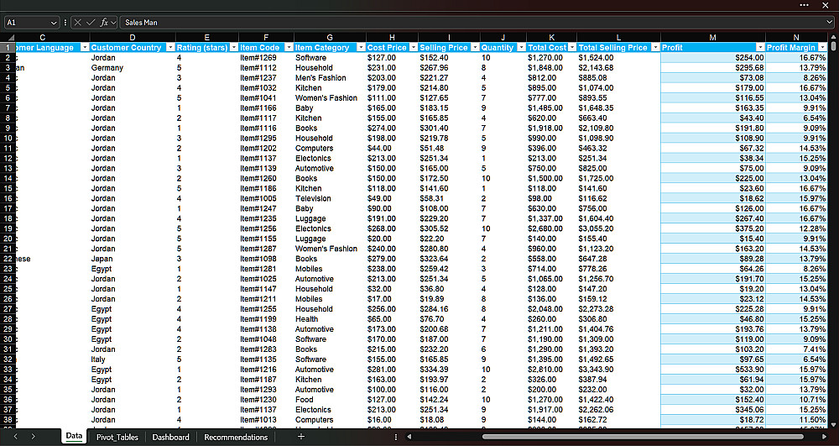This screenshot has height=446, width=839.
Task: Click the previous sheet navigation arrow
Action: [x=15, y=437]
